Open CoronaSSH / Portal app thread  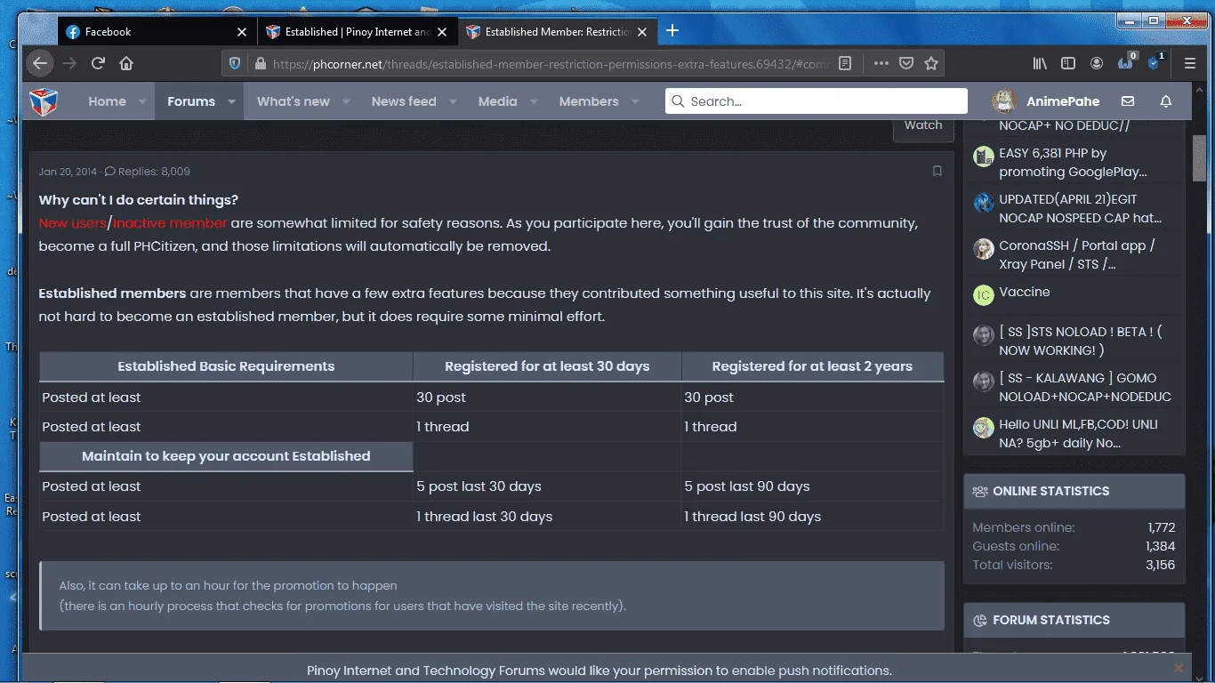tap(1076, 255)
